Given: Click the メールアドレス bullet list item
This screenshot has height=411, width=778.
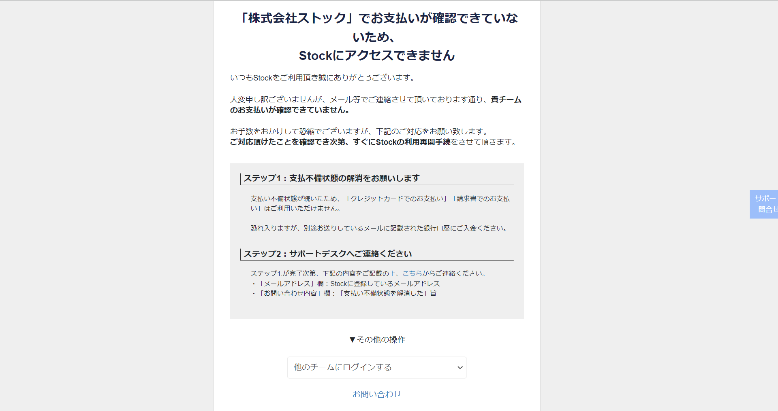Looking at the screenshot, I should [345, 284].
